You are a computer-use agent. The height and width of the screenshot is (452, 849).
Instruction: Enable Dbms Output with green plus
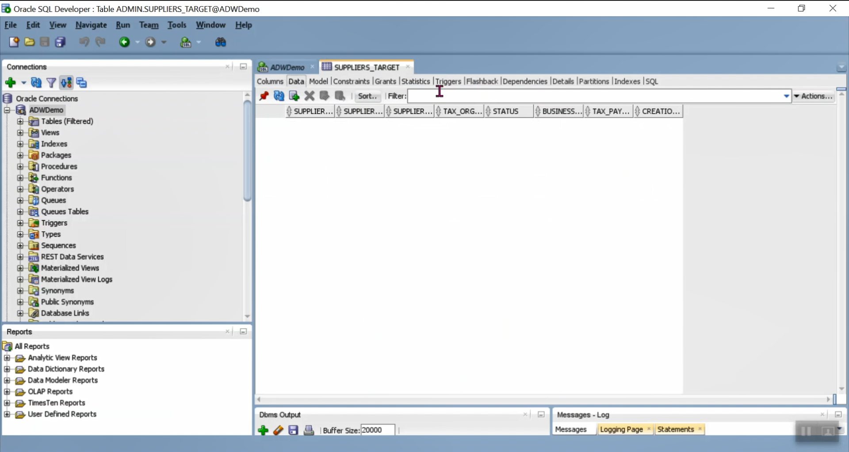click(263, 430)
